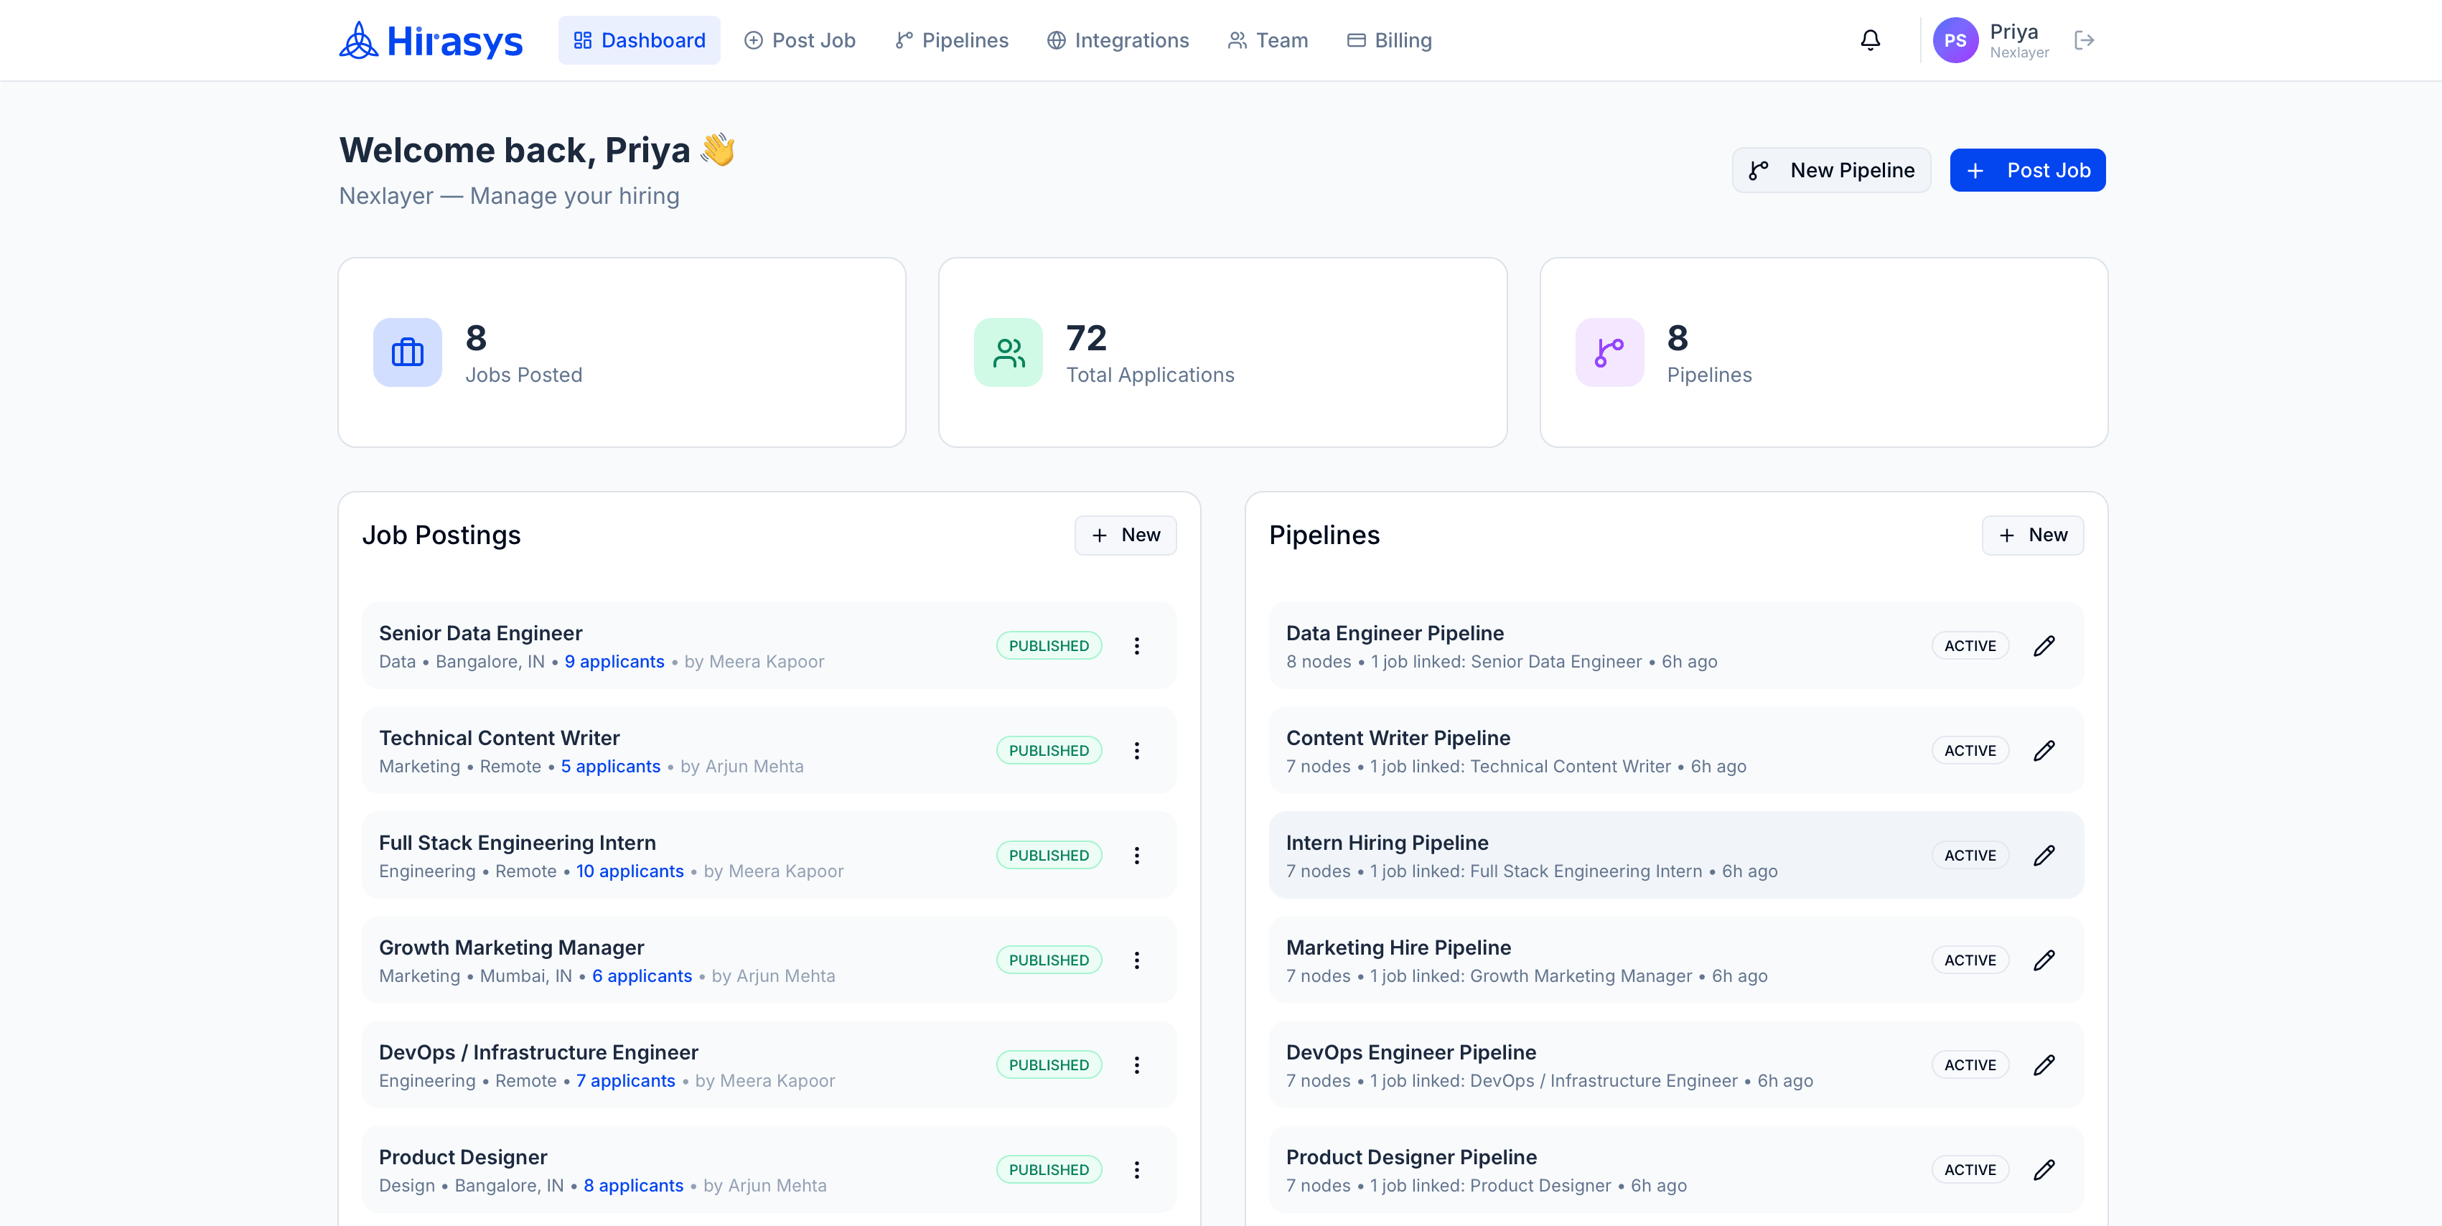Screen dimensions: 2442x1226
Task: Add new pipeline with New button
Action: click(2032, 535)
